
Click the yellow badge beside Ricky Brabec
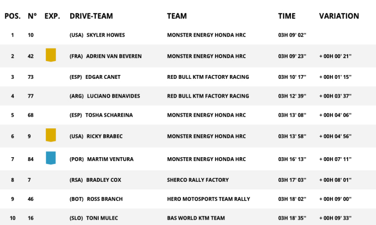[50, 136]
